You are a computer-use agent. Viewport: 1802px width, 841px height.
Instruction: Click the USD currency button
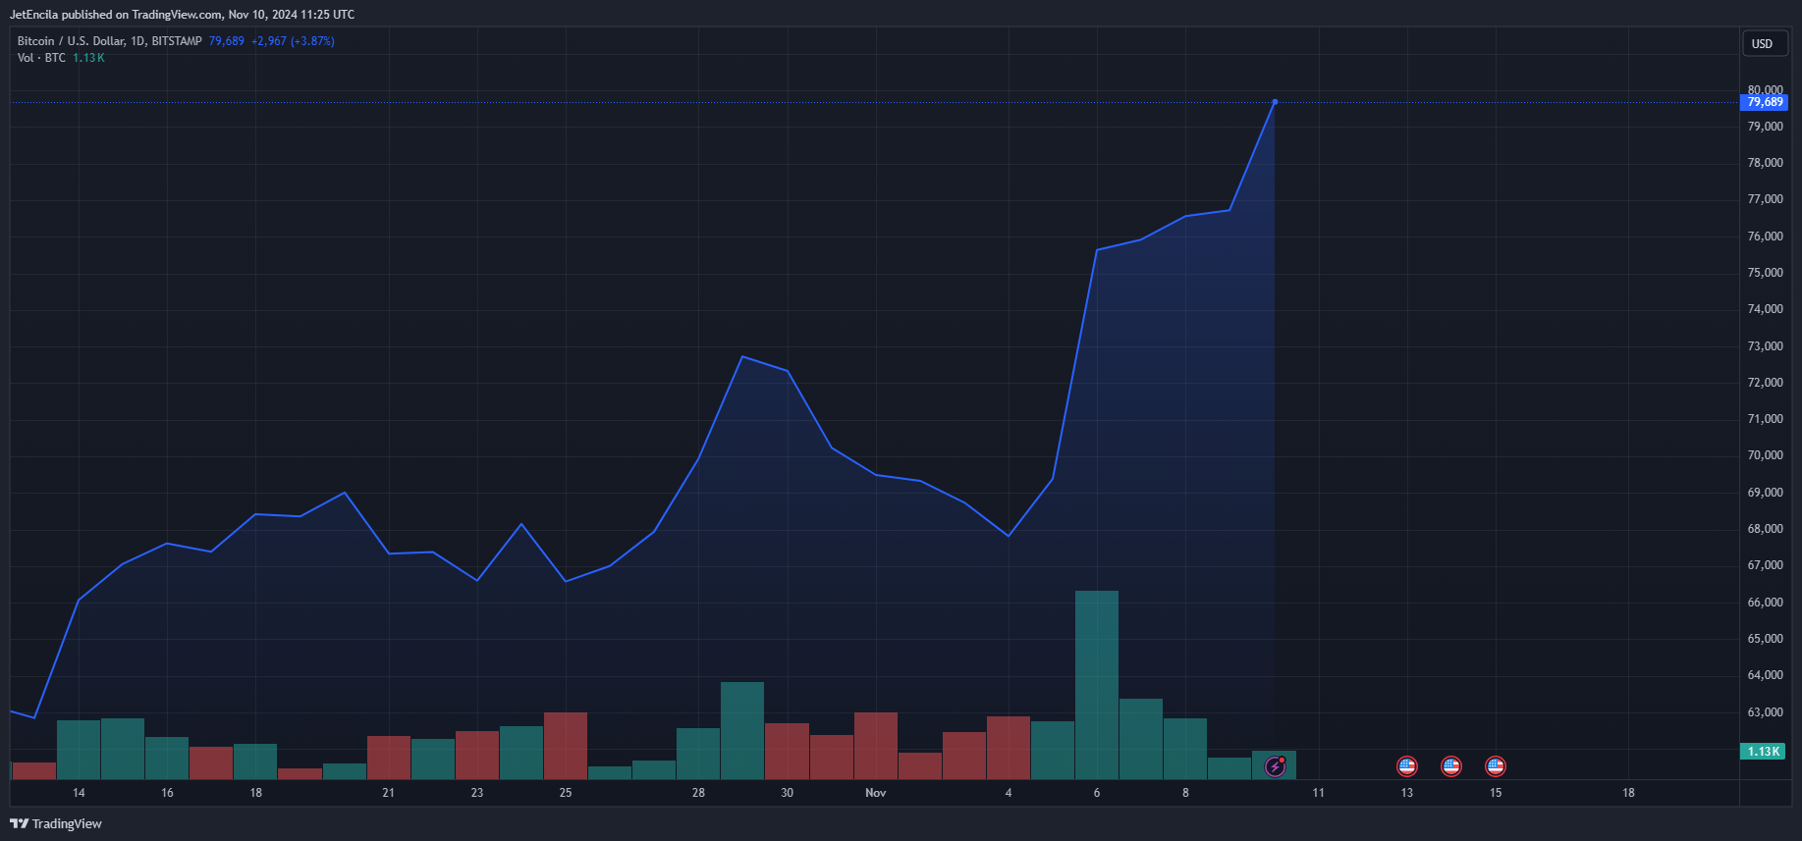[x=1763, y=43]
